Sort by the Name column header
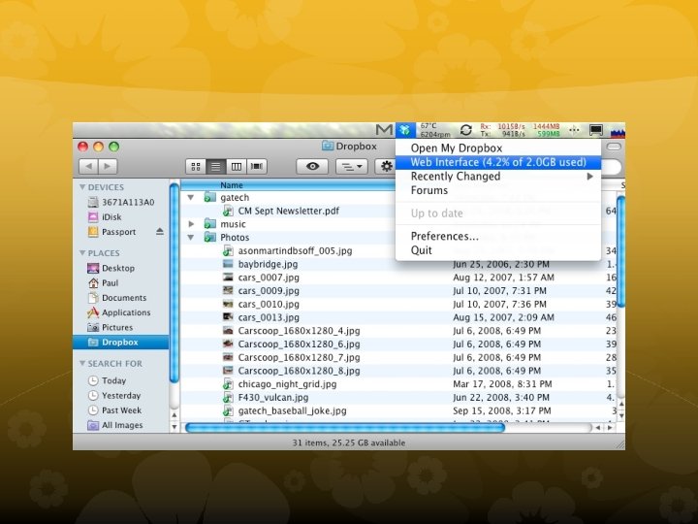 [289, 185]
